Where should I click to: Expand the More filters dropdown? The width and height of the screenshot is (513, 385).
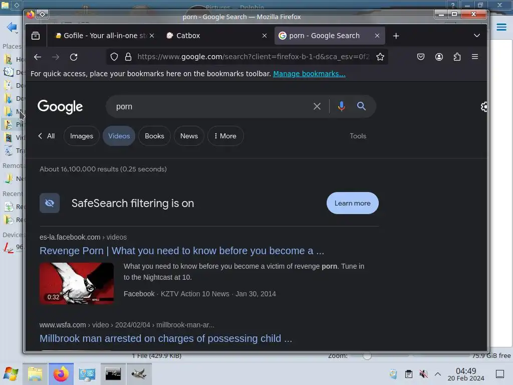[225, 136]
